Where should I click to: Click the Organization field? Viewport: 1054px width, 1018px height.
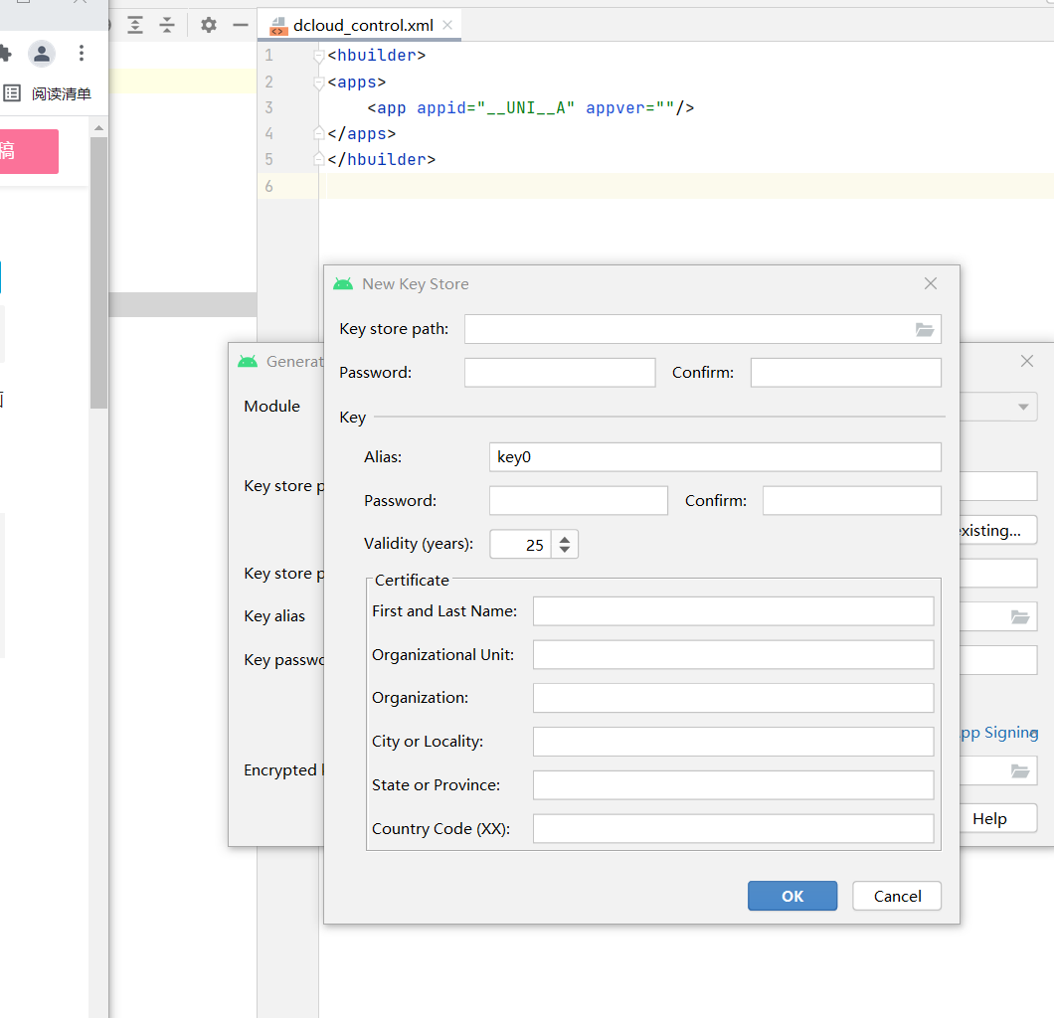click(734, 698)
